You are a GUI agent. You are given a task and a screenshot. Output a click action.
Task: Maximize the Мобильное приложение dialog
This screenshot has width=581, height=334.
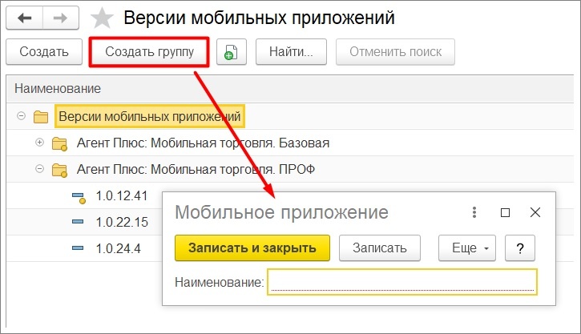(505, 212)
